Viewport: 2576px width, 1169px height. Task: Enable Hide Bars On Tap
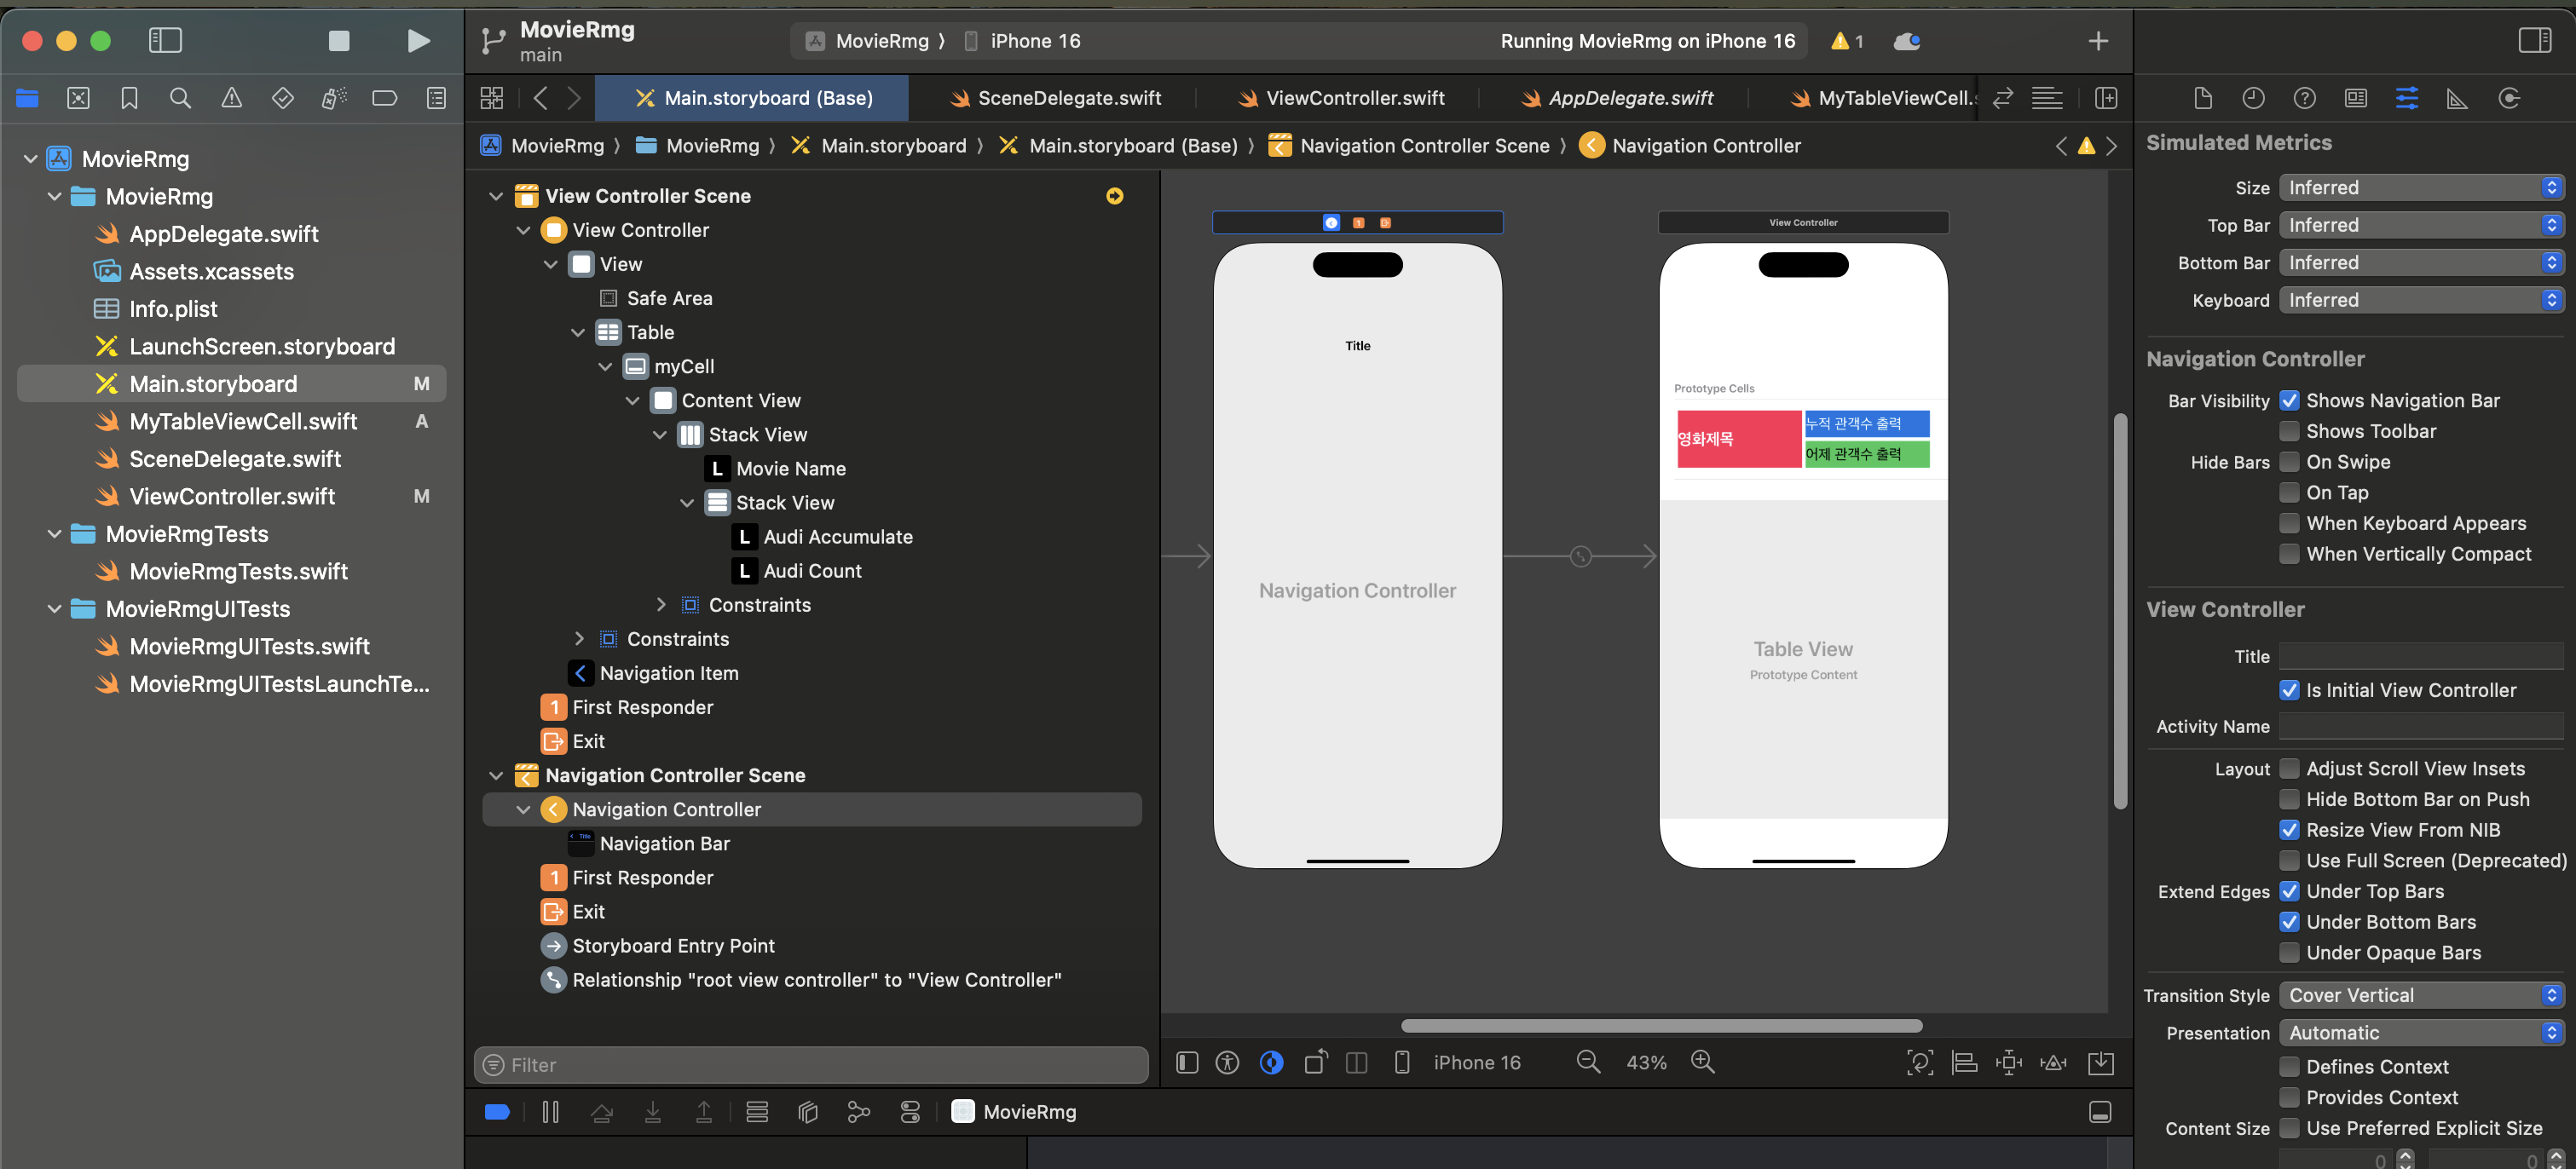click(x=2289, y=492)
